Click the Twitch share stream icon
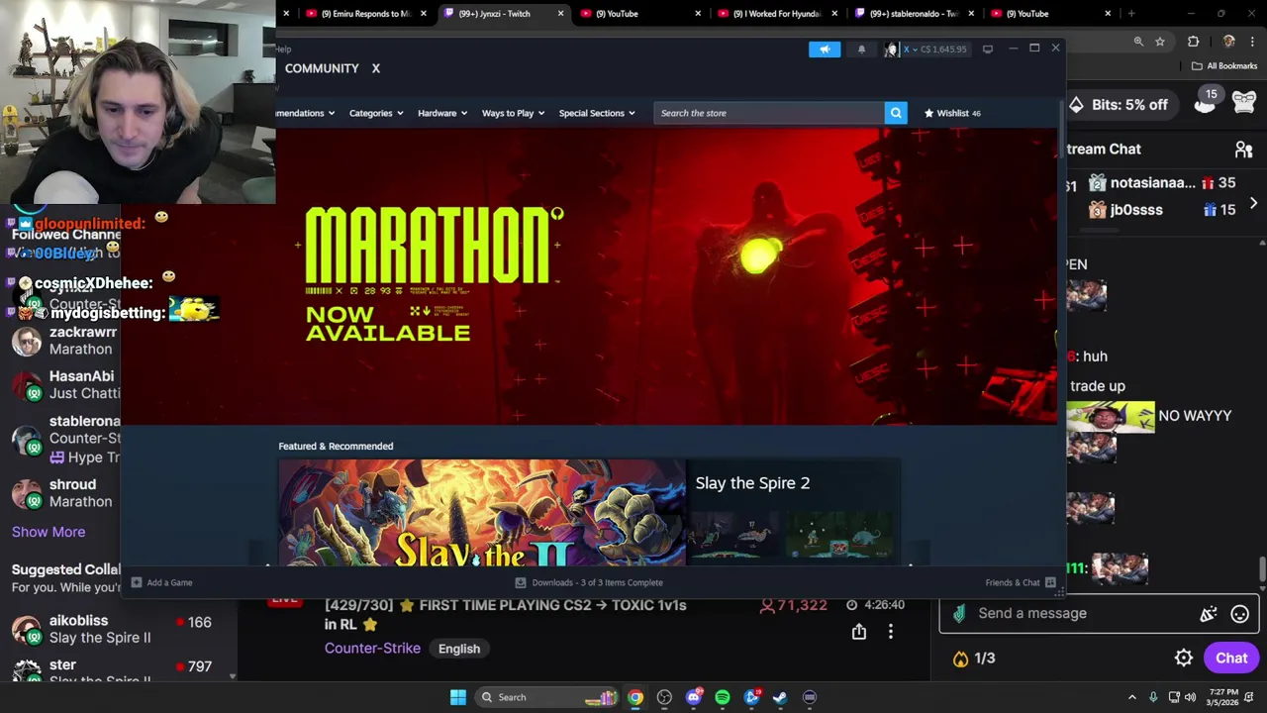The height and width of the screenshot is (713, 1267). (859, 632)
